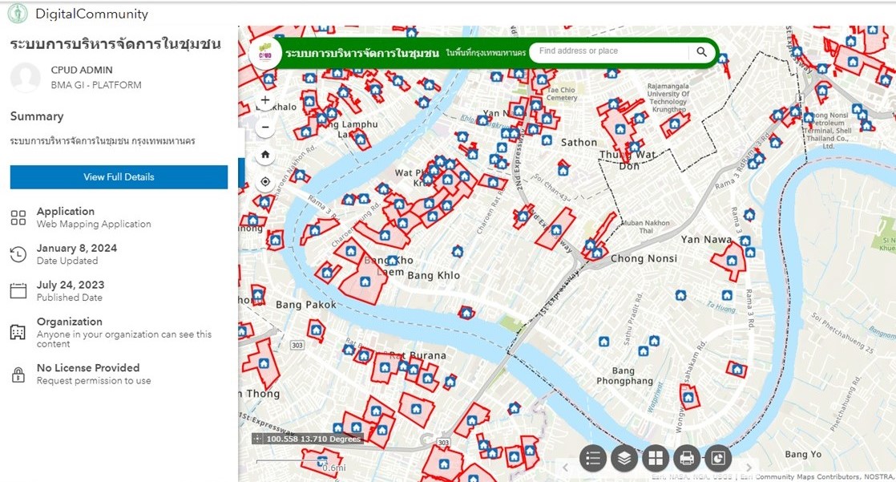This screenshot has width=896, height=482.
Task: Click the CPUD application logo
Action: (x=264, y=54)
